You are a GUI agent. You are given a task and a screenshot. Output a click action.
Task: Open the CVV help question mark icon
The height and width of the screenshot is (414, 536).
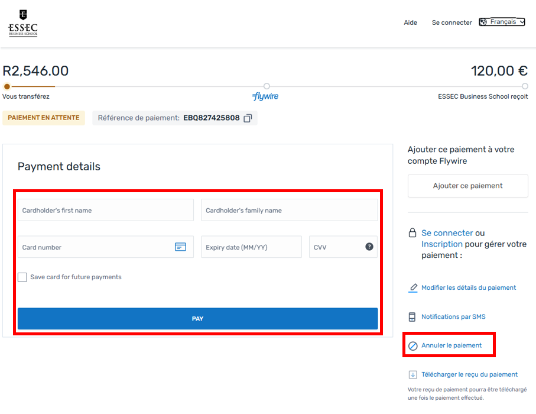tap(369, 247)
